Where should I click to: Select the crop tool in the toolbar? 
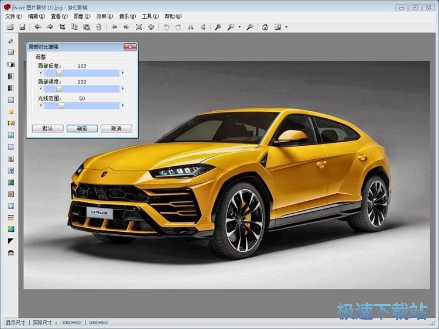[62, 27]
